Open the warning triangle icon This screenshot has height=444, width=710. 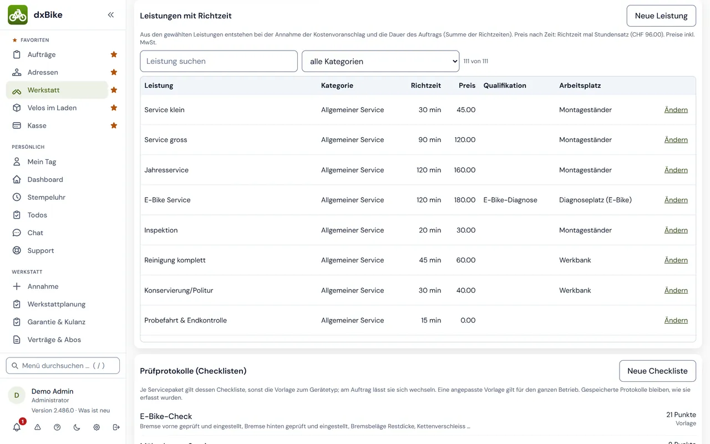click(x=38, y=427)
